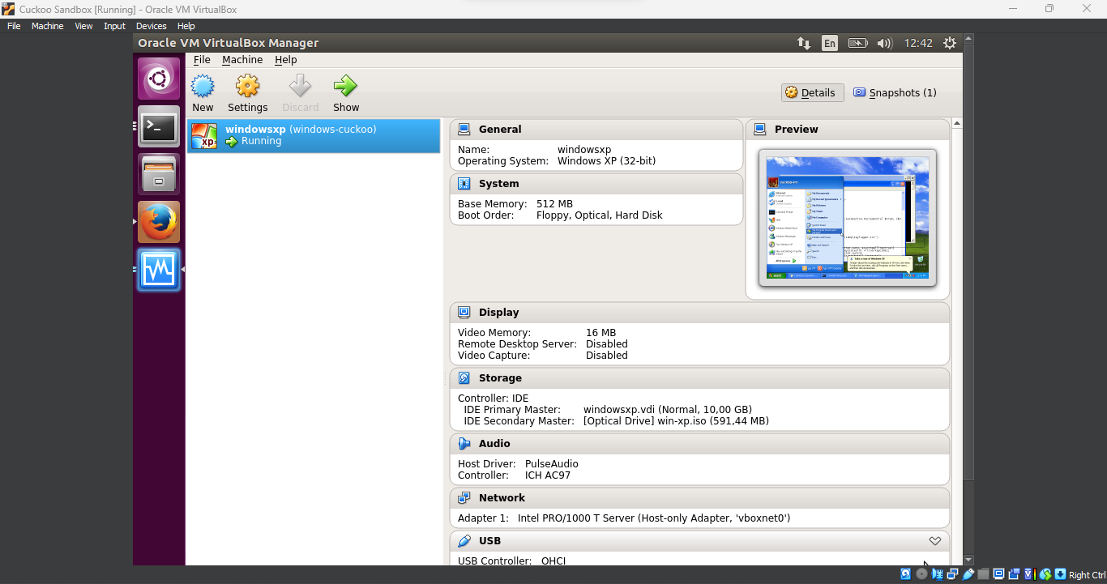Click the mouse integration status icon

[1045, 574]
